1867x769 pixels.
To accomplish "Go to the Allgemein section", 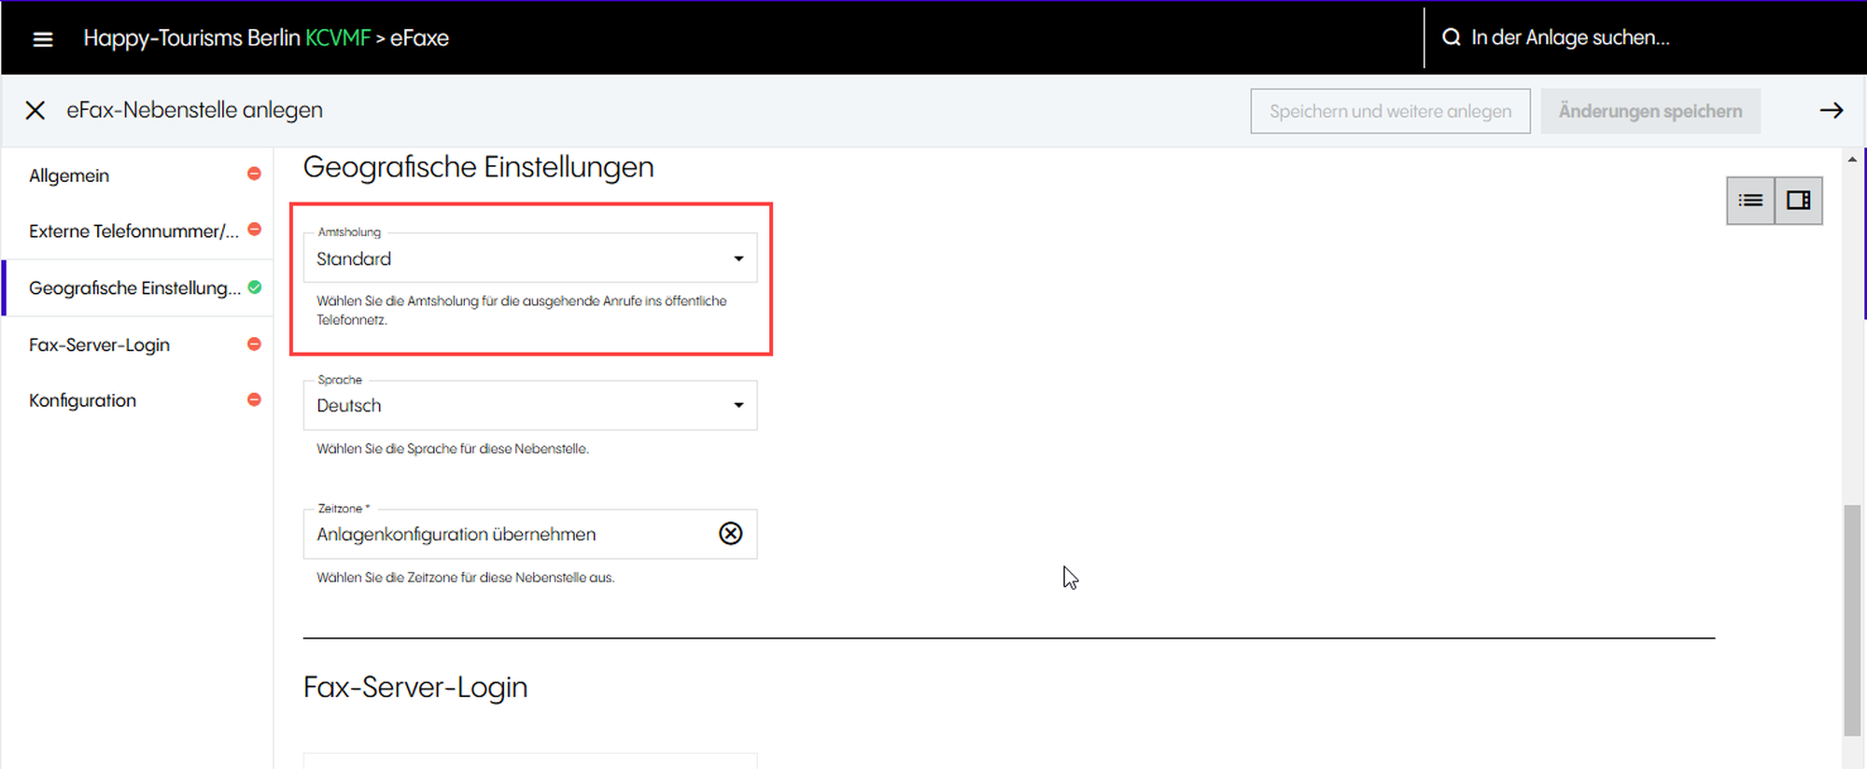I will (x=69, y=175).
